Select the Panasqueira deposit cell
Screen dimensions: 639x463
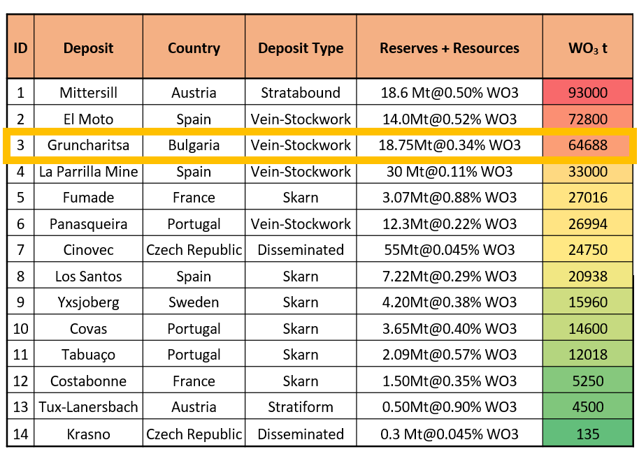[x=88, y=224]
